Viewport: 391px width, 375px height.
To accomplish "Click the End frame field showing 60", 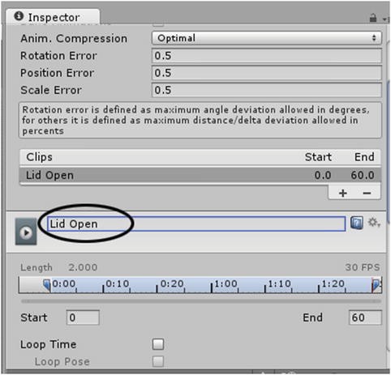I will point(365,317).
